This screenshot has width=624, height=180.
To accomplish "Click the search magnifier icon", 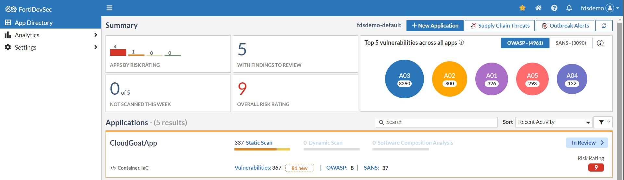I will point(381,122).
